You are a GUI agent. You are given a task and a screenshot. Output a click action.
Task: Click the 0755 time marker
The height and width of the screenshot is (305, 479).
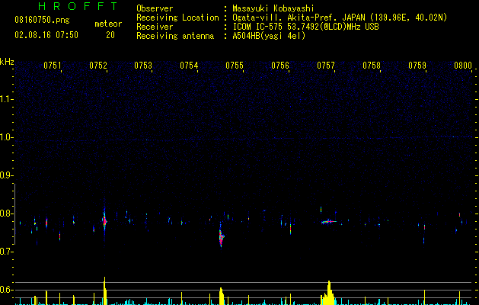[x=235, y=65]
